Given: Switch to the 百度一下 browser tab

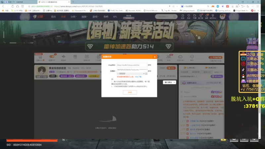Looking at the screenshot, I should (19, 2).
